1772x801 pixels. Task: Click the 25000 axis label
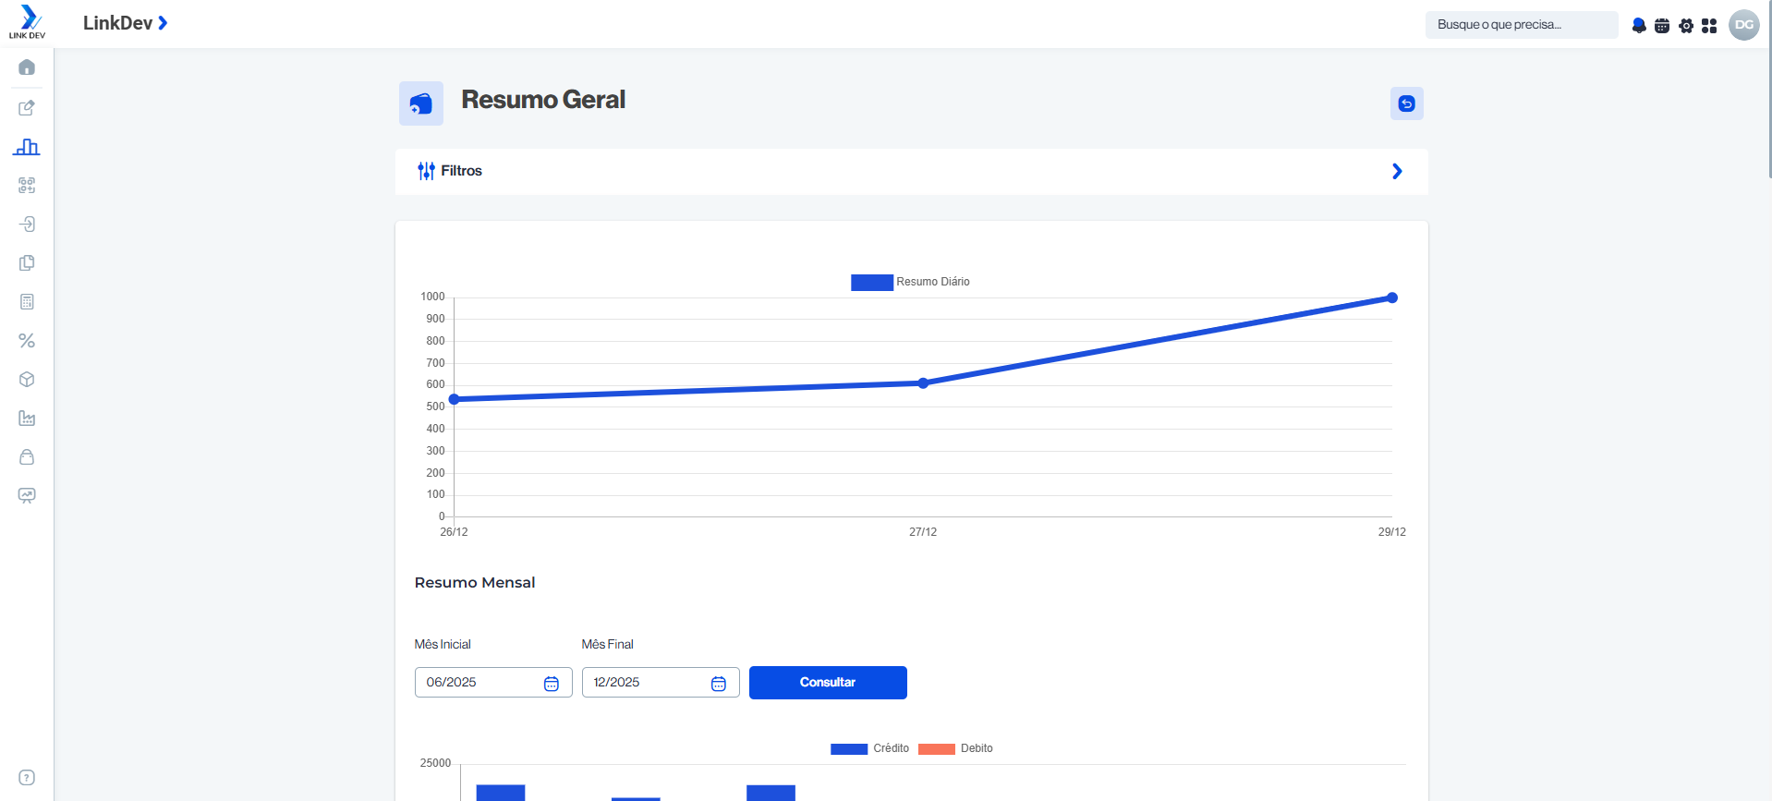click(x=435, y=763)
